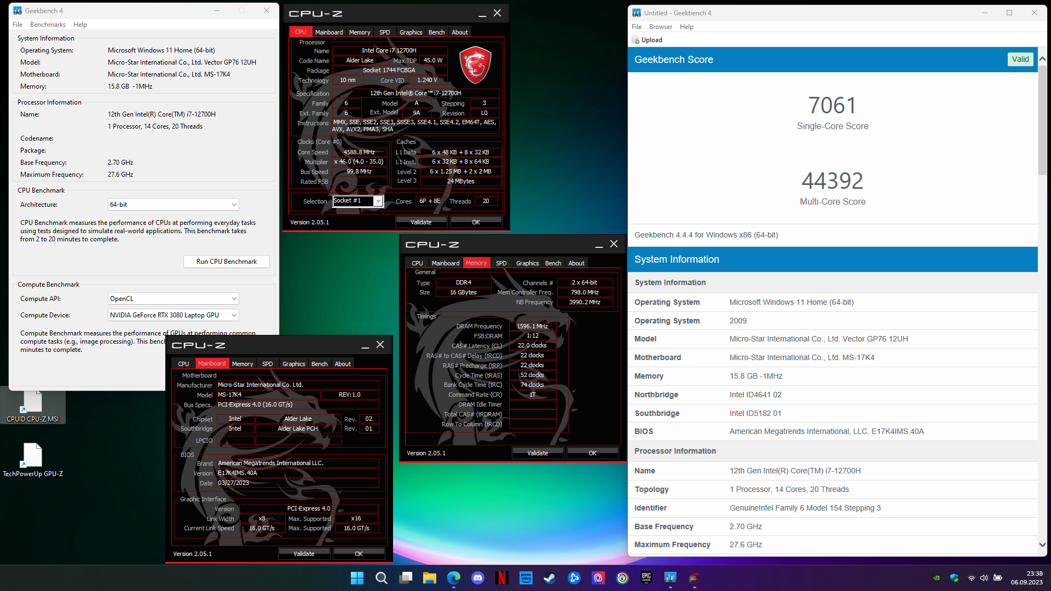Click OK in CPU-Z Mainboard window

[x=359, y=554]
